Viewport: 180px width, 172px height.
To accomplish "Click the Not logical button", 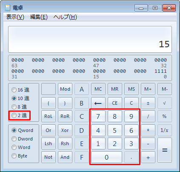I will coord(49,157).
